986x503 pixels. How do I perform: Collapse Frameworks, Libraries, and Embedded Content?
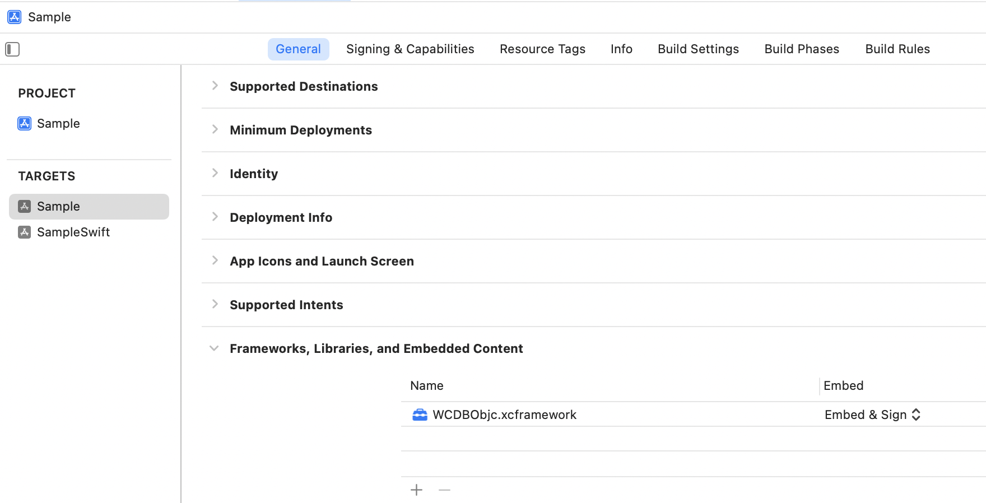coord(214,348)
